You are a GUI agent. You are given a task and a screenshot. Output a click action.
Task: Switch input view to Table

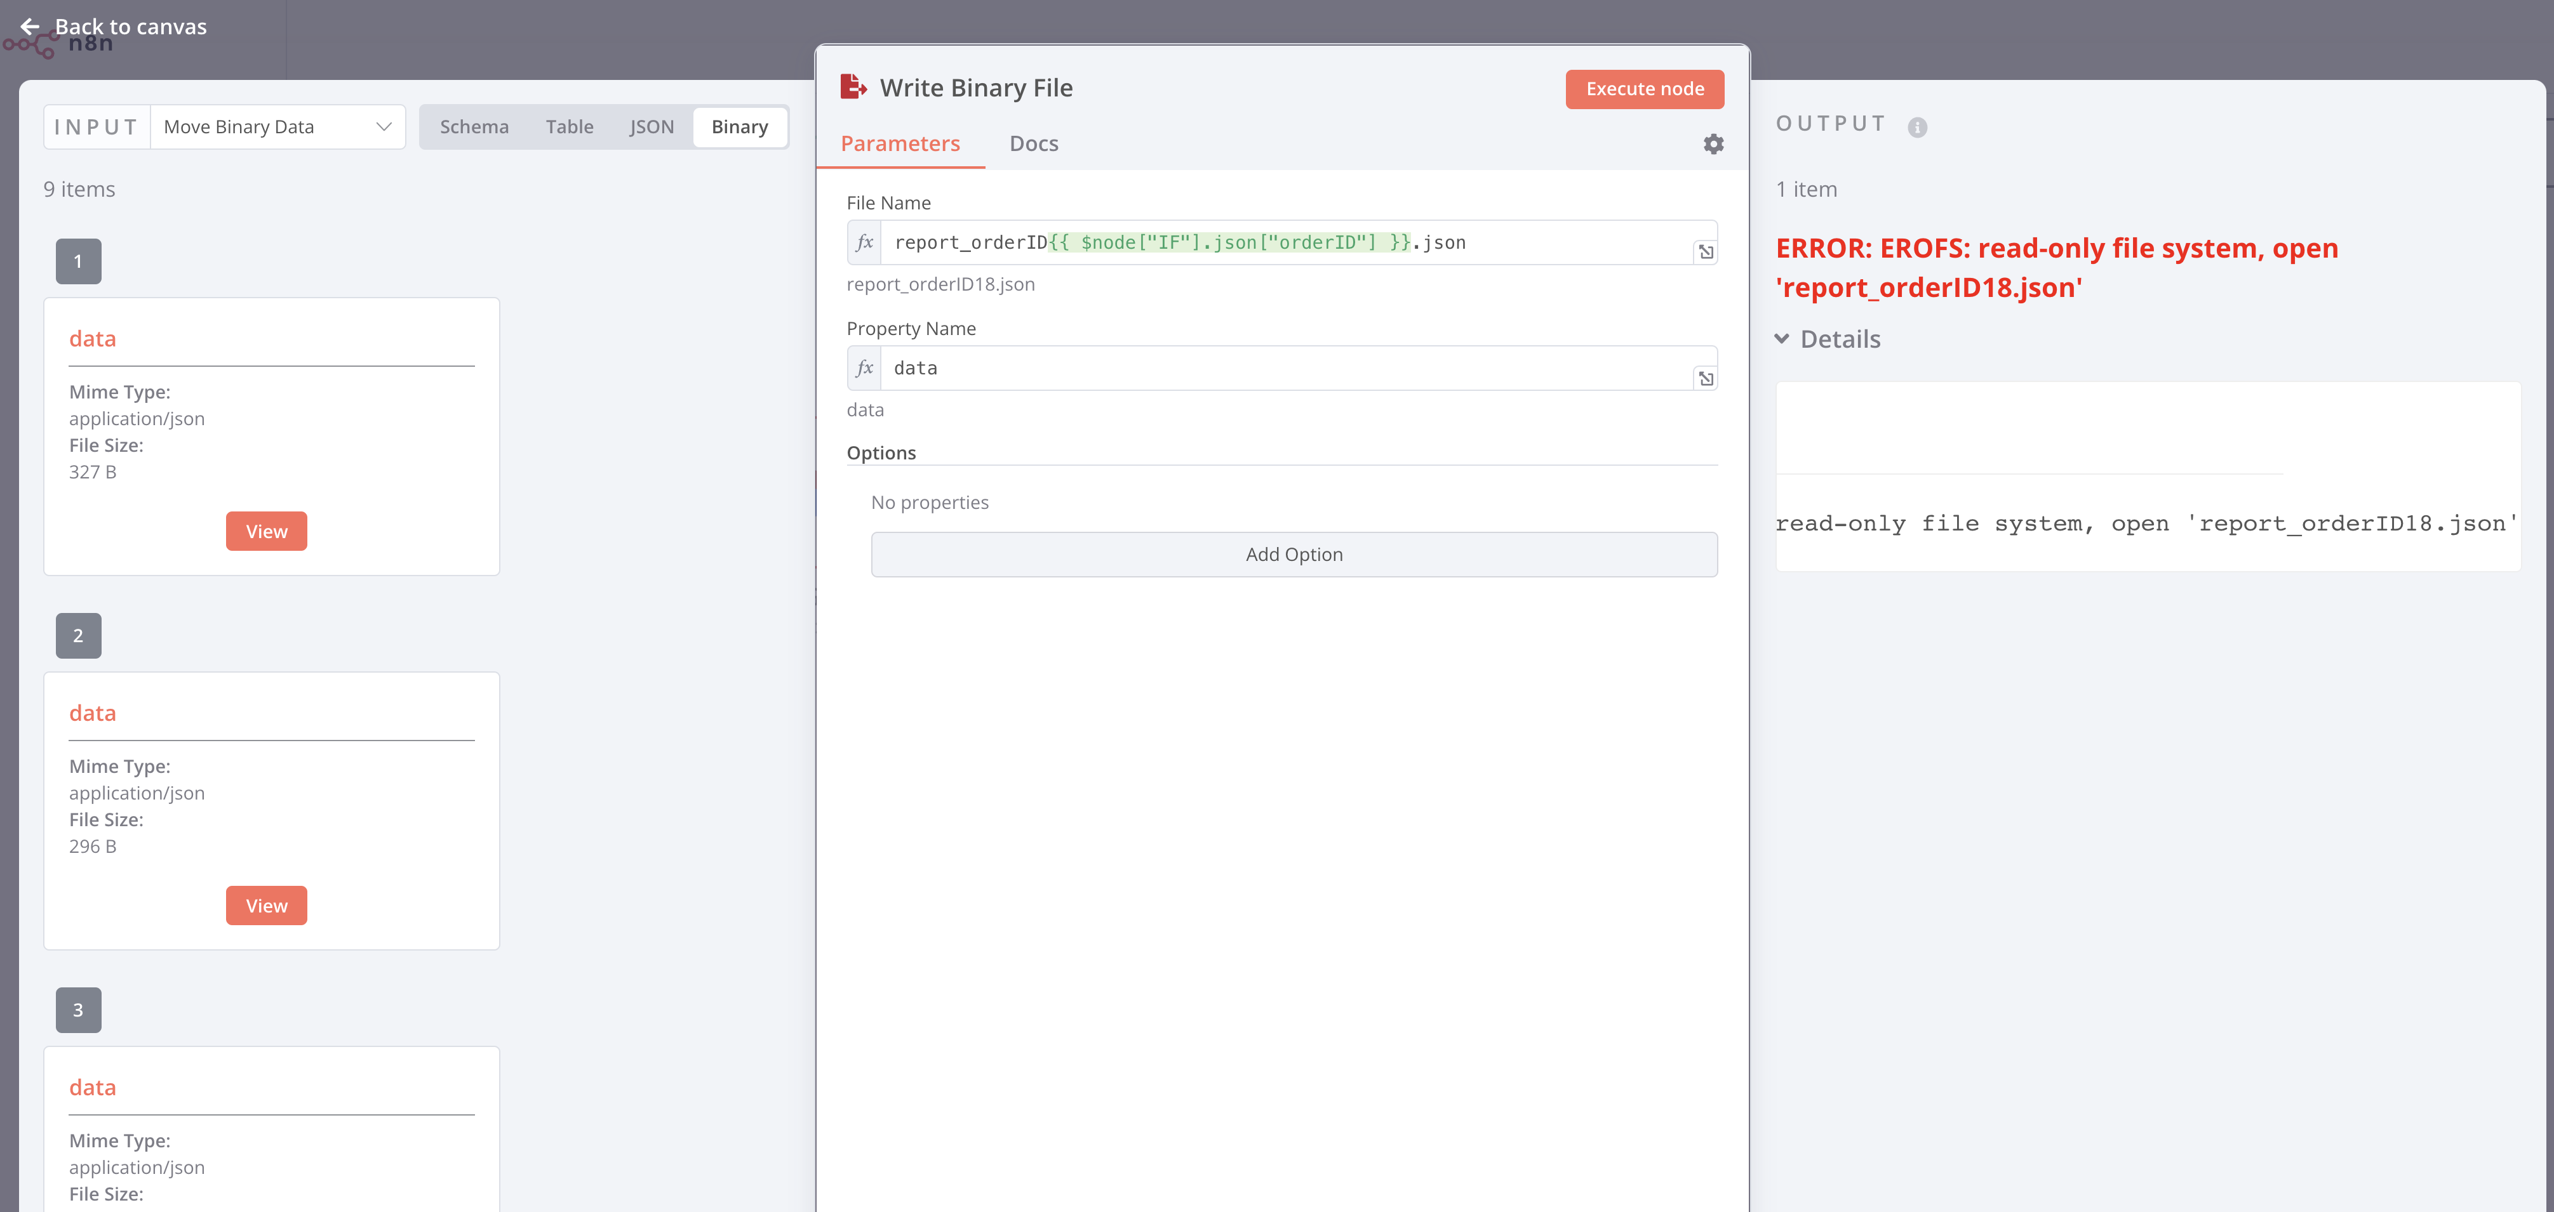click(x=569, y=127)
